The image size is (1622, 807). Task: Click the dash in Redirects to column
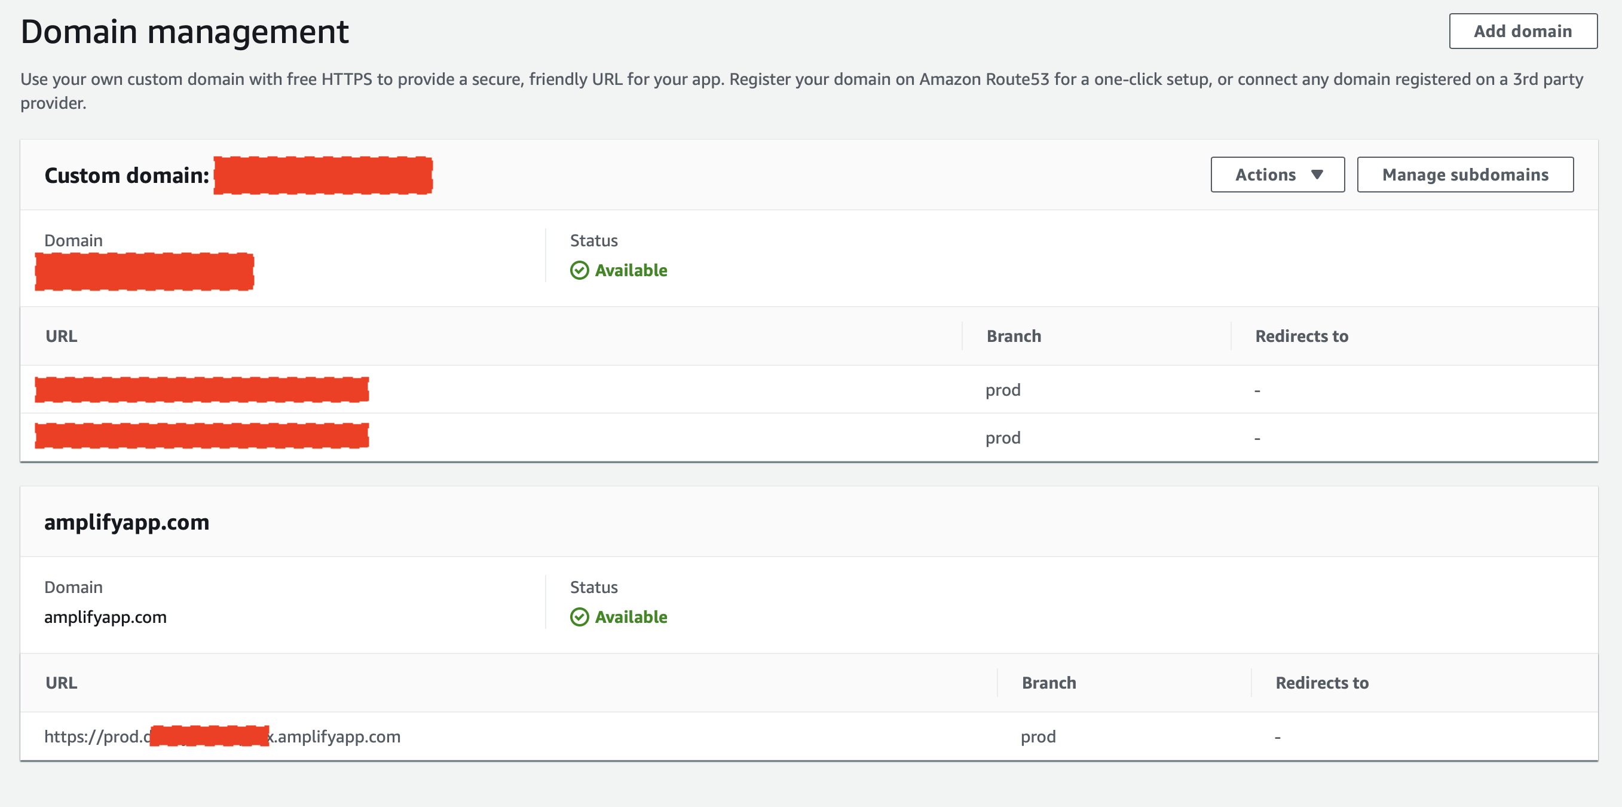tap(1257, 389)
